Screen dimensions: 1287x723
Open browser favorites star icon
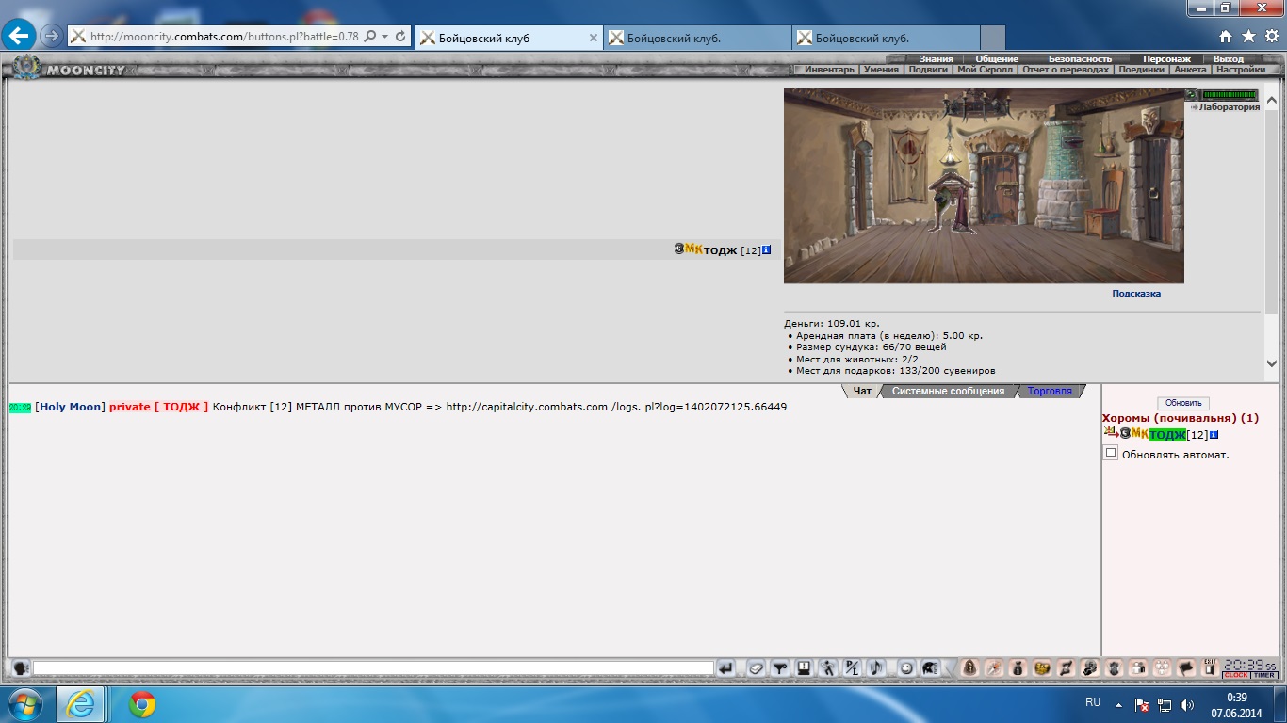pos(1248,36)
